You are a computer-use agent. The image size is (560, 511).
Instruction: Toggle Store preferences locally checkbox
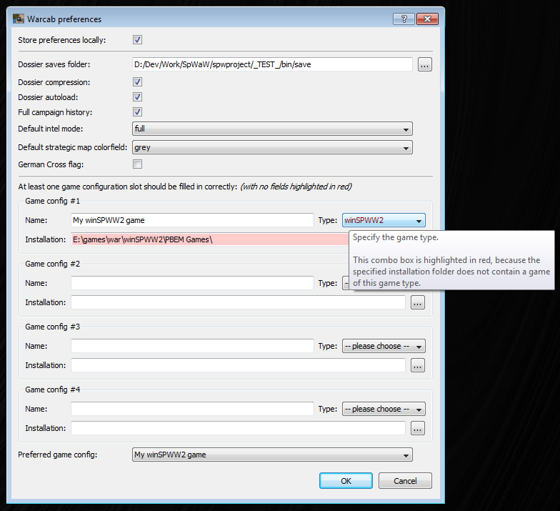tap(137, 40)
